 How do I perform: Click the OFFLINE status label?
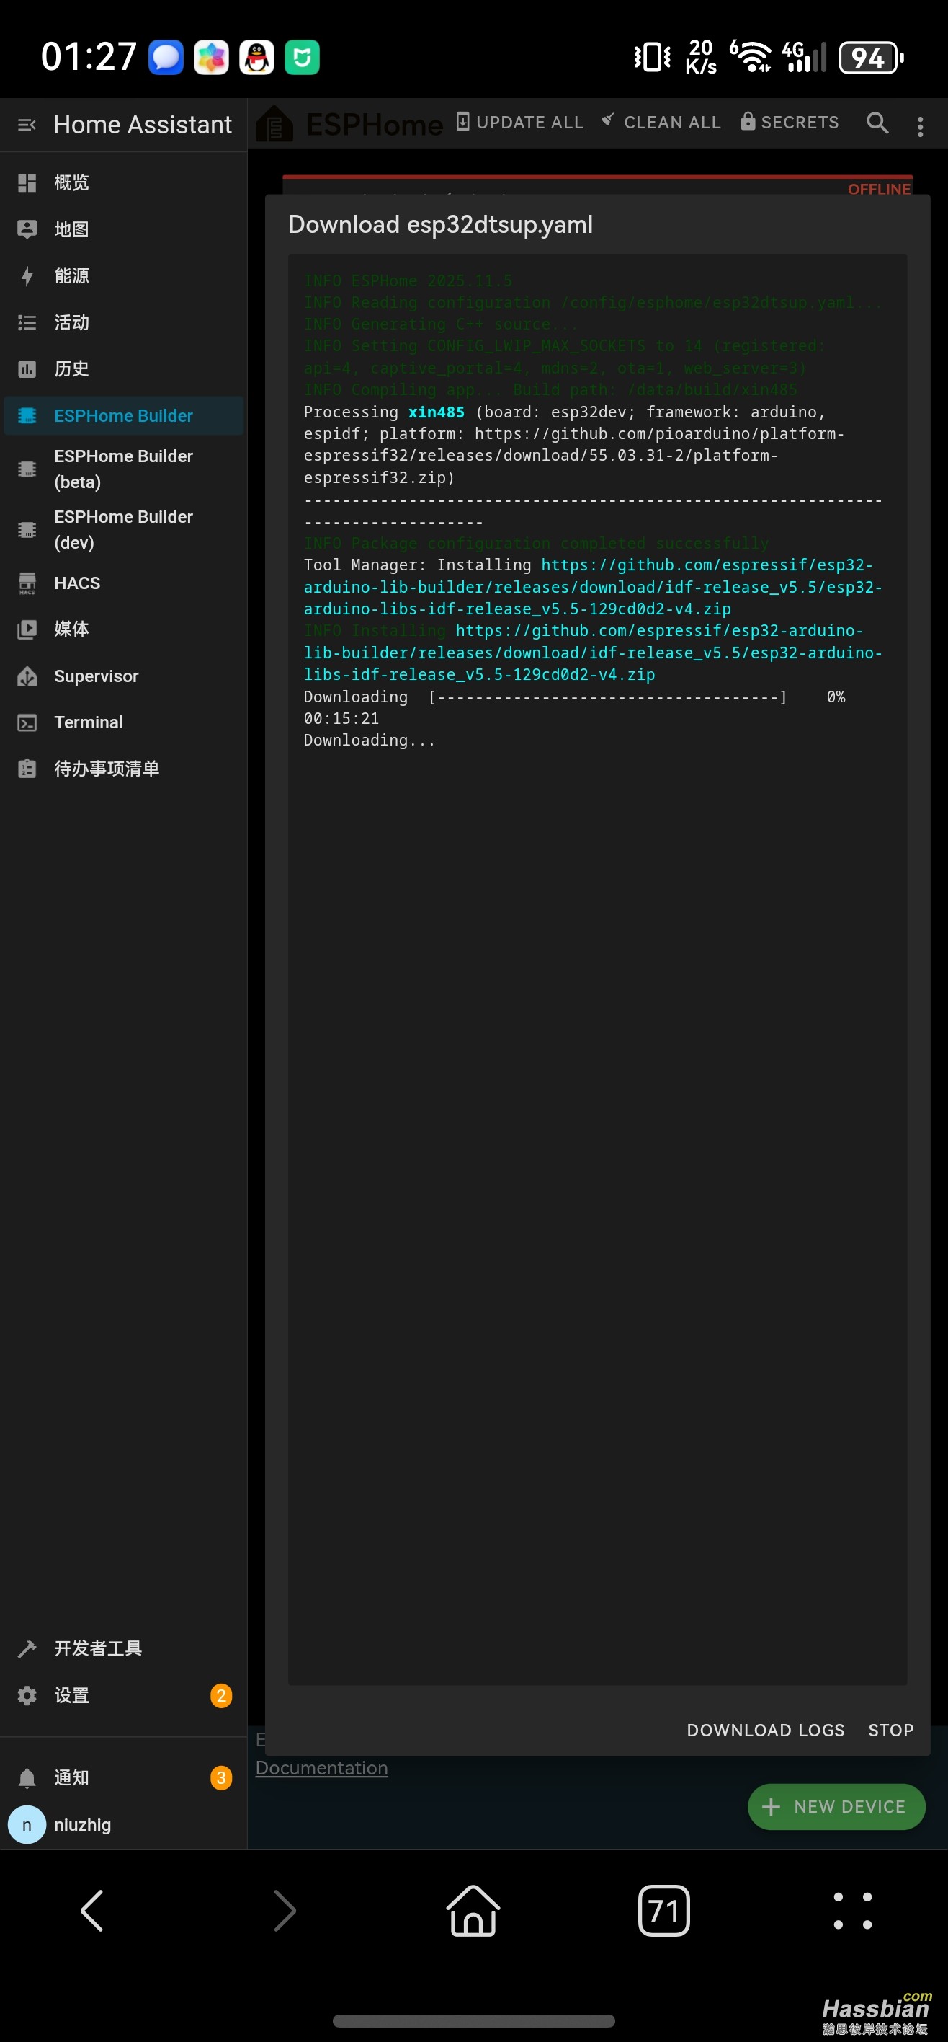pyautogui.click(x=879, y=189)
